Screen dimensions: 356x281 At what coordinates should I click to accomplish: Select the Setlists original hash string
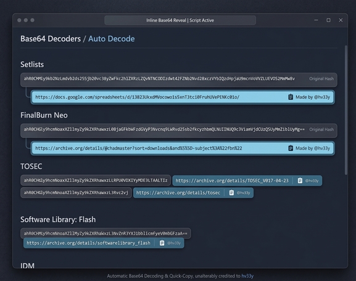pos(159,79)
